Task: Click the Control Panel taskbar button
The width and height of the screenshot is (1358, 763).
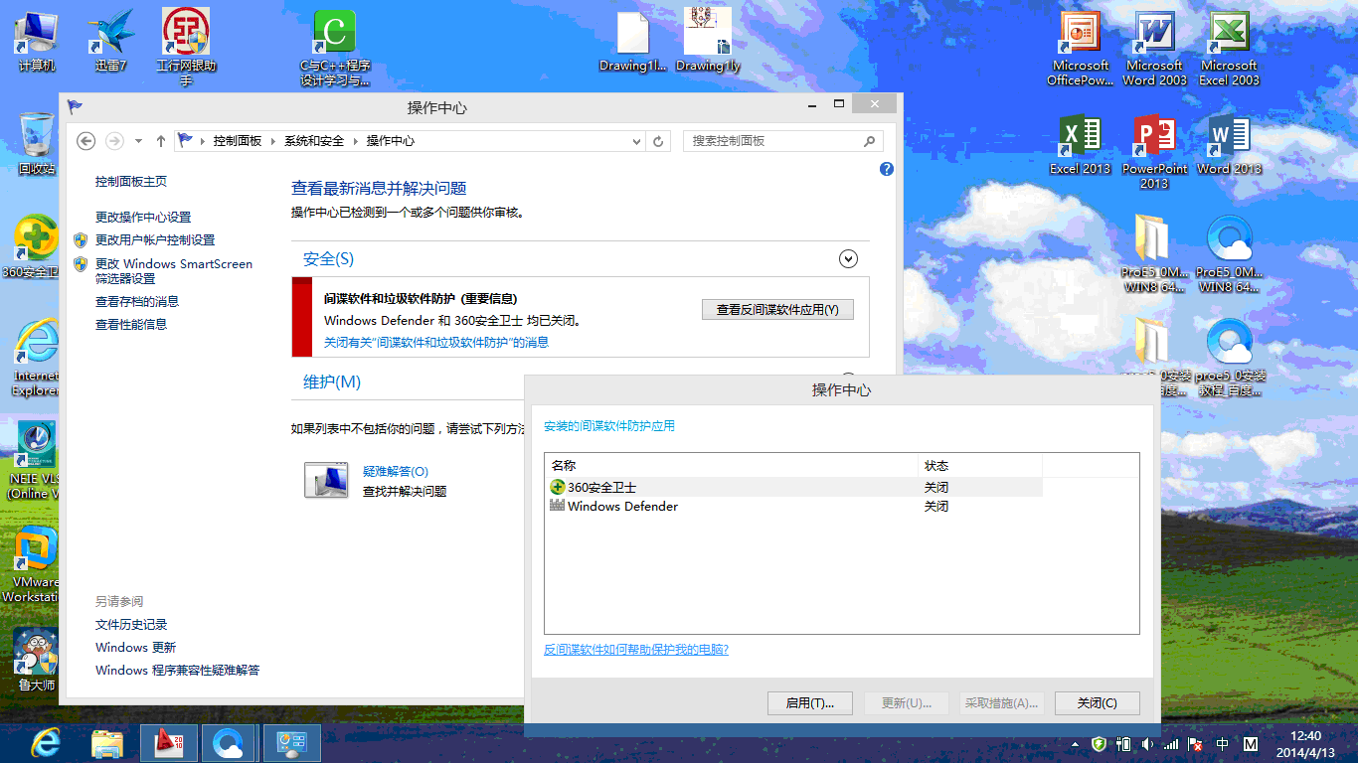Action: [x=292, y=742]
